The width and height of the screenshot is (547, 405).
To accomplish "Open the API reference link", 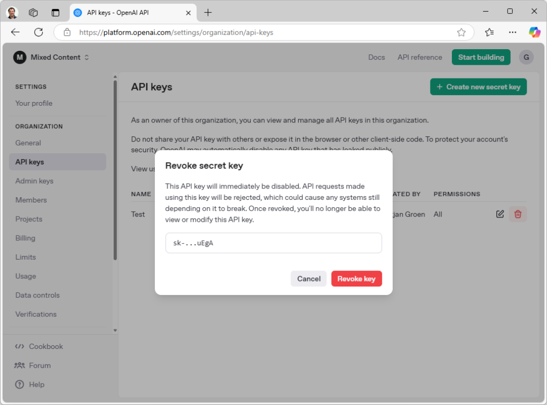I will click(419, 57).
